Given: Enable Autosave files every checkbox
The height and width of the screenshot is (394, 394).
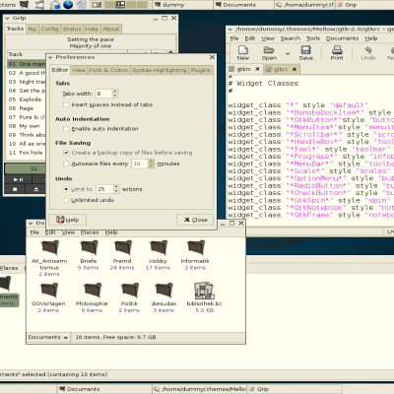Looking at the screenshot, I should (x=66, y=164).
